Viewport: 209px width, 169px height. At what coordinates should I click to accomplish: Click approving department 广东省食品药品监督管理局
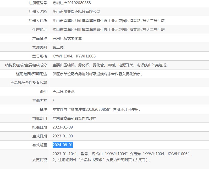click(x=74, y=118)
